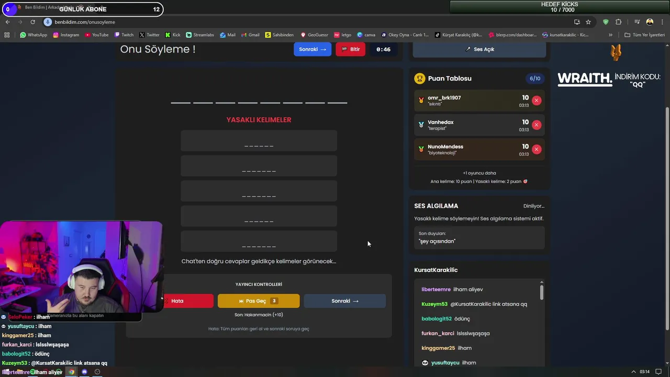
Task: Open the Chrome three-dot menu
Action: (662, 22)
